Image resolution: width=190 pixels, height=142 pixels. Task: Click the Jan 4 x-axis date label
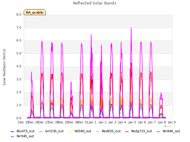coord(122,122)
